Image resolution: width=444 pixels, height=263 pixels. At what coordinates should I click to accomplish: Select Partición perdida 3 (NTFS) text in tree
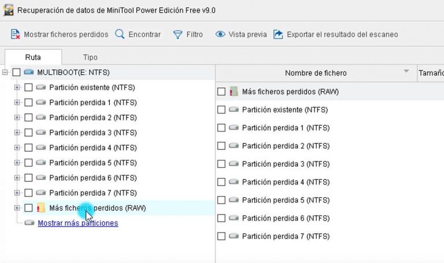pyautogui.click(x=93, y=133)
